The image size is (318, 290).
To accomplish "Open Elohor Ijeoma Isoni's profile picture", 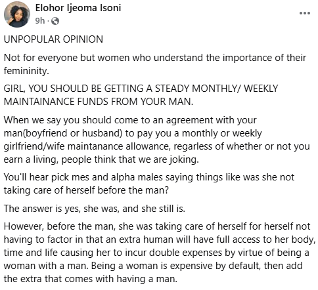I will [x=17, y=14].
